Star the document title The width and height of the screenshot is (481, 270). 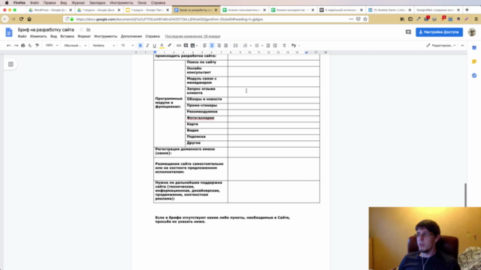point(81,30)
